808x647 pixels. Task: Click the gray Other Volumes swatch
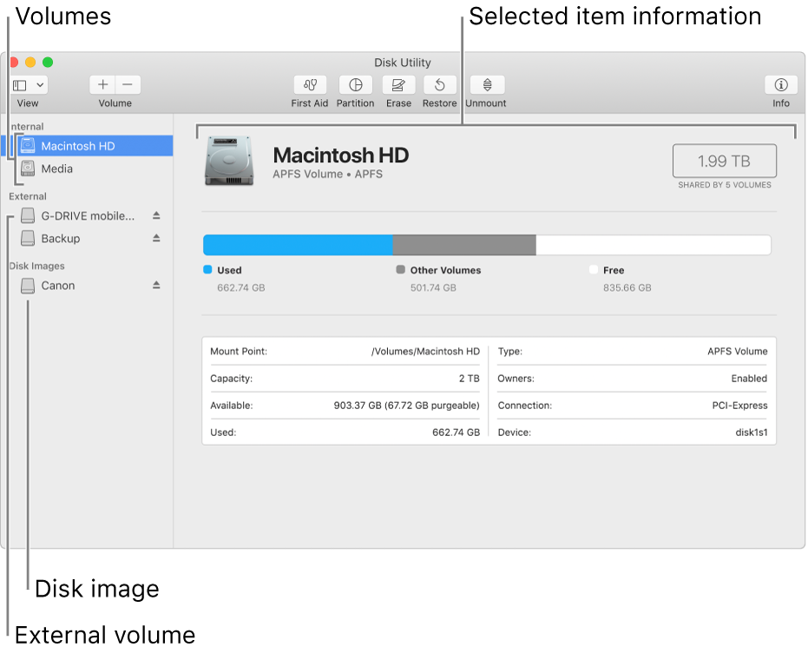pyautogui.click(x=400, y=269)
